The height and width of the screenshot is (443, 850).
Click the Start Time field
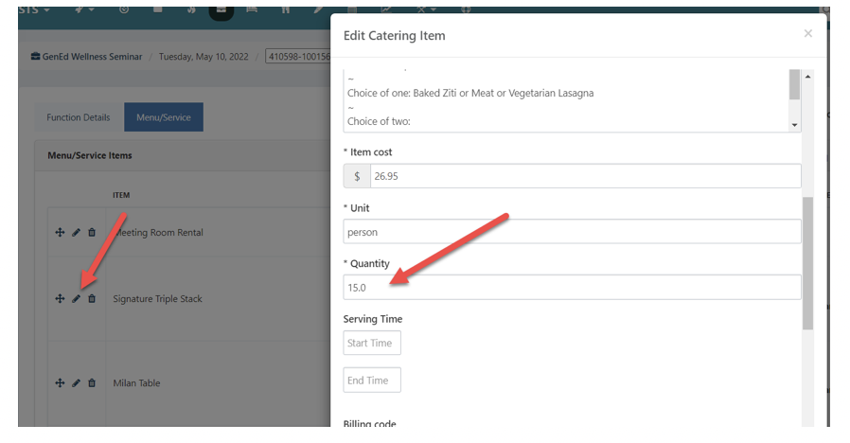pos(372,343)
